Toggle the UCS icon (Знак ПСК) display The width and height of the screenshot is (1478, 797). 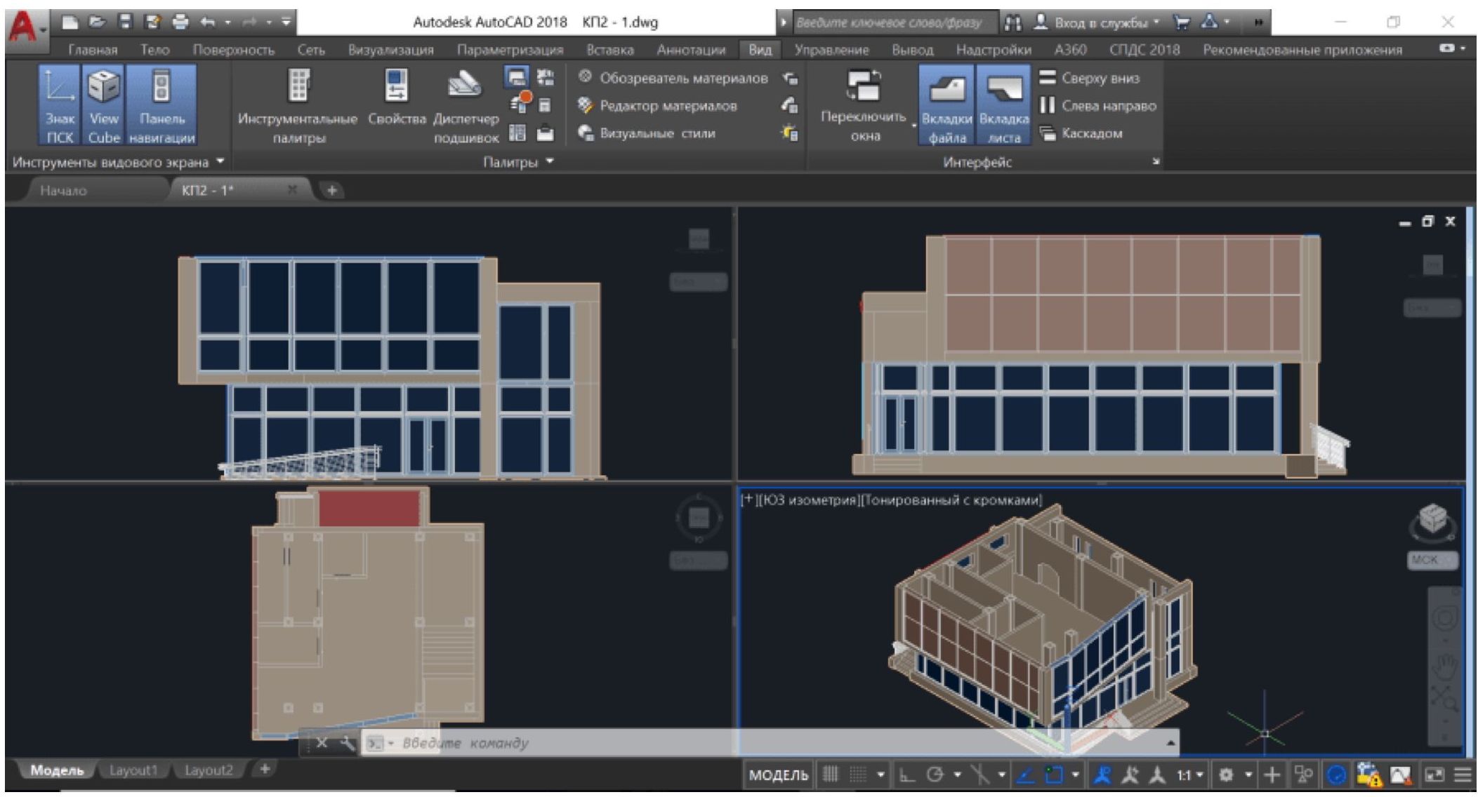pos(60,105)
